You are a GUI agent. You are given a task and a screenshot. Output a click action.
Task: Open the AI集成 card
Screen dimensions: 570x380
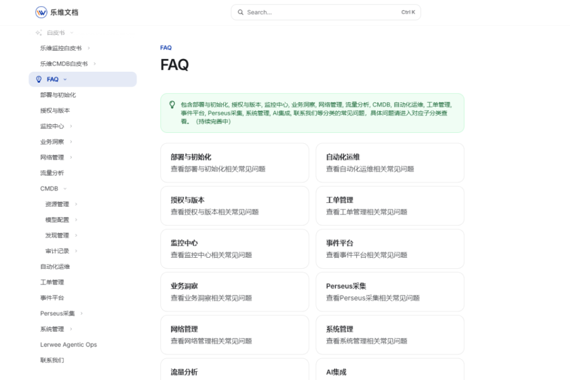coord(390,369)
